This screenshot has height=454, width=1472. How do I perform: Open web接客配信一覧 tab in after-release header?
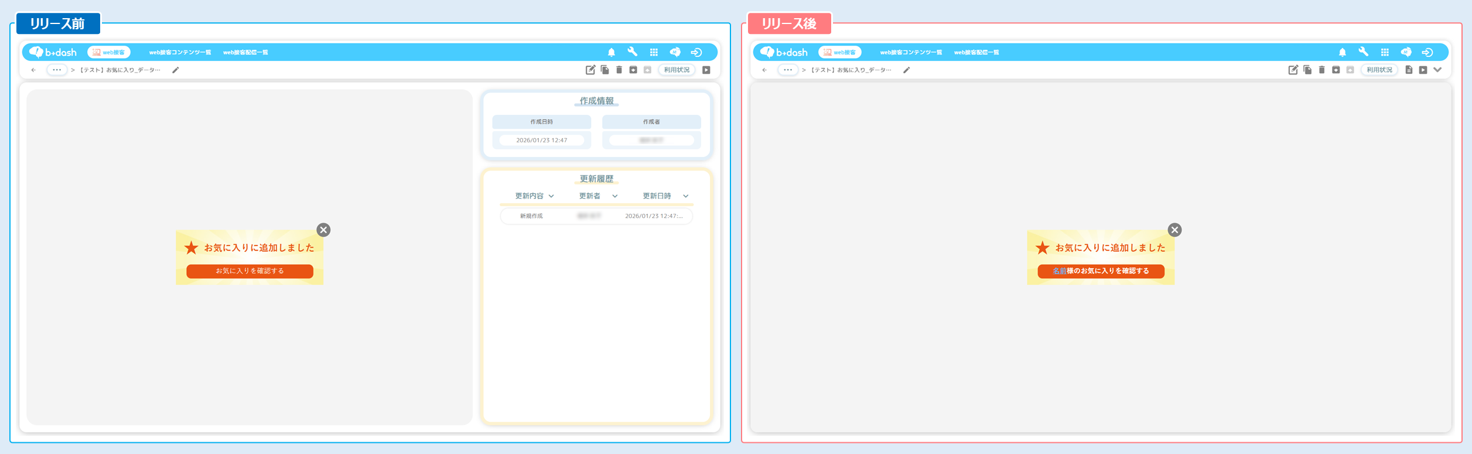click(x=976, y=52)
